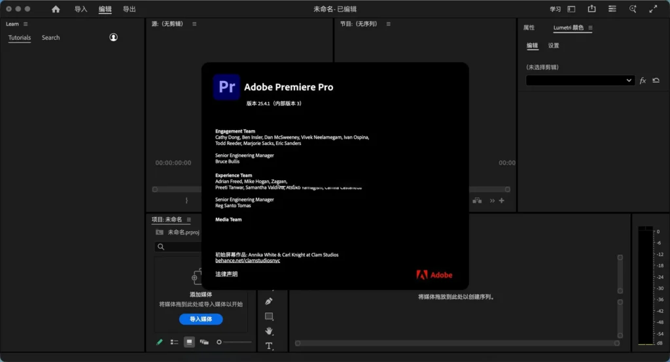The height and width of the screenshot is (362, 670).
Task: Go to the Home screen icon
Action: 56,9
